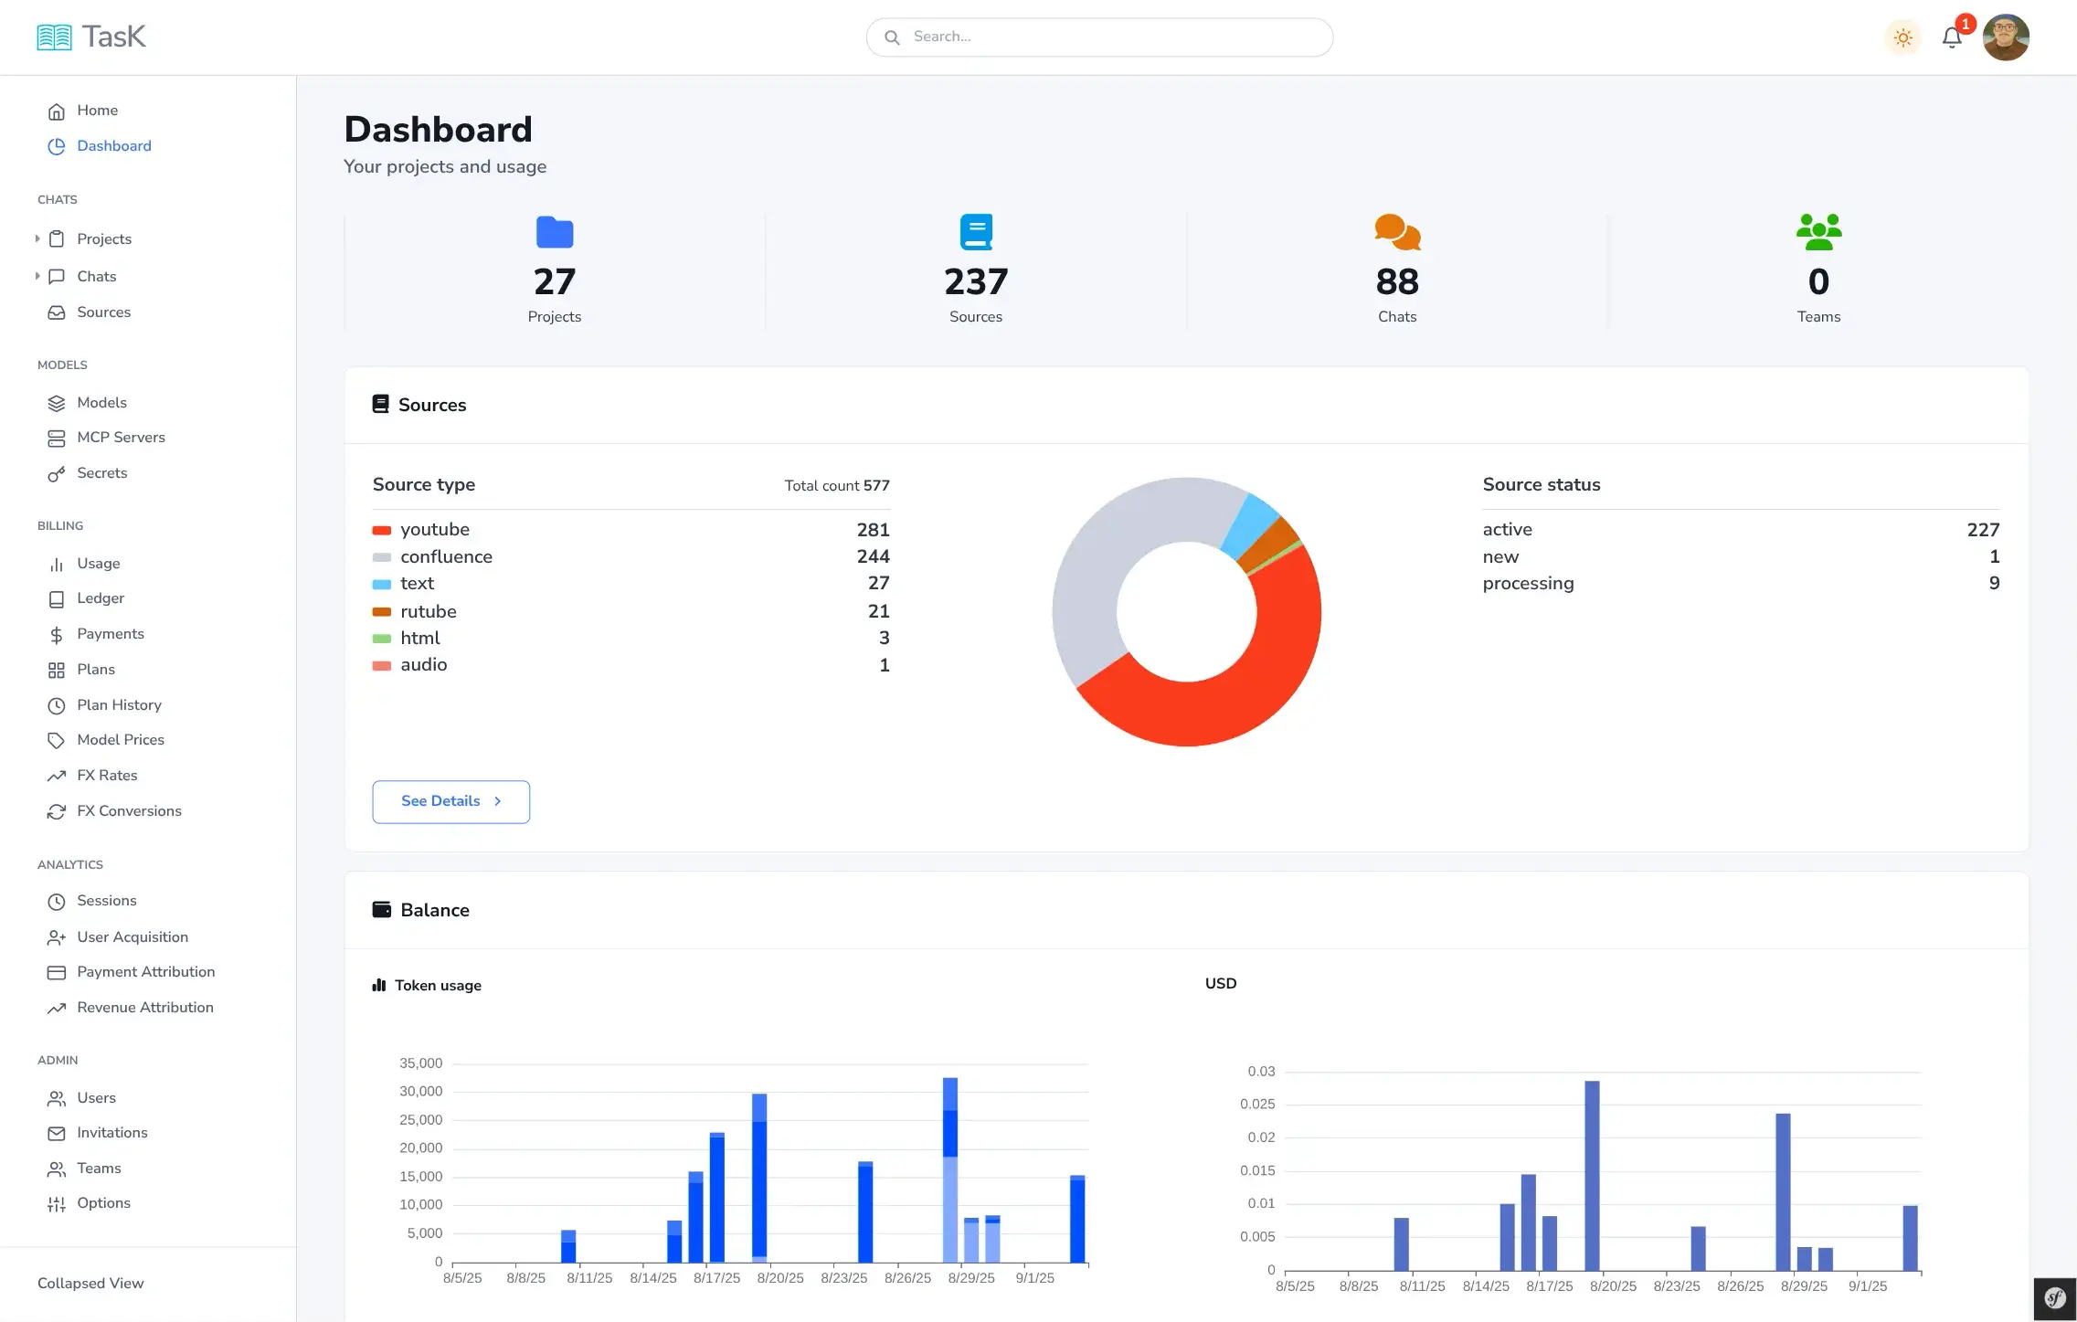The height and width of the screenshot is (1322, 2077).
Task: Toggle the Collapsed View sidebar option
Action: (x=90, y=1283)
